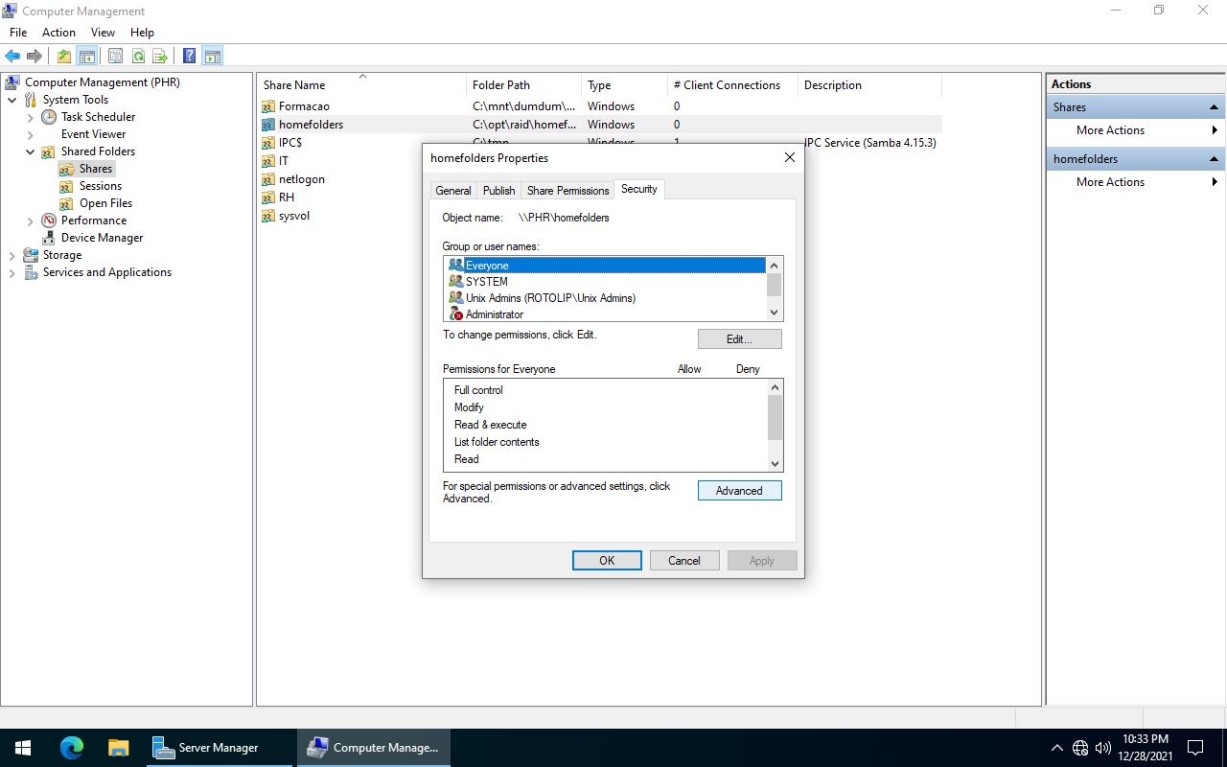The image size is (1227, 767).
Task: Click the Edit... button
Action: click(739, 339)
